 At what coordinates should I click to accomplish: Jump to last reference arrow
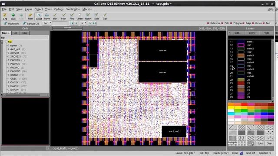[x=94, y=23]
